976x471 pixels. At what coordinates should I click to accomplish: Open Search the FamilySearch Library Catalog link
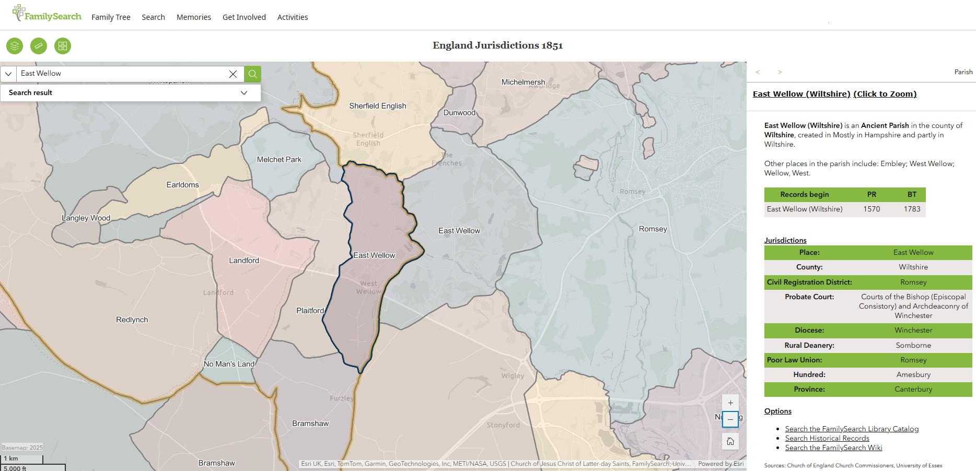pyautogui.click(x=852, y=429)
